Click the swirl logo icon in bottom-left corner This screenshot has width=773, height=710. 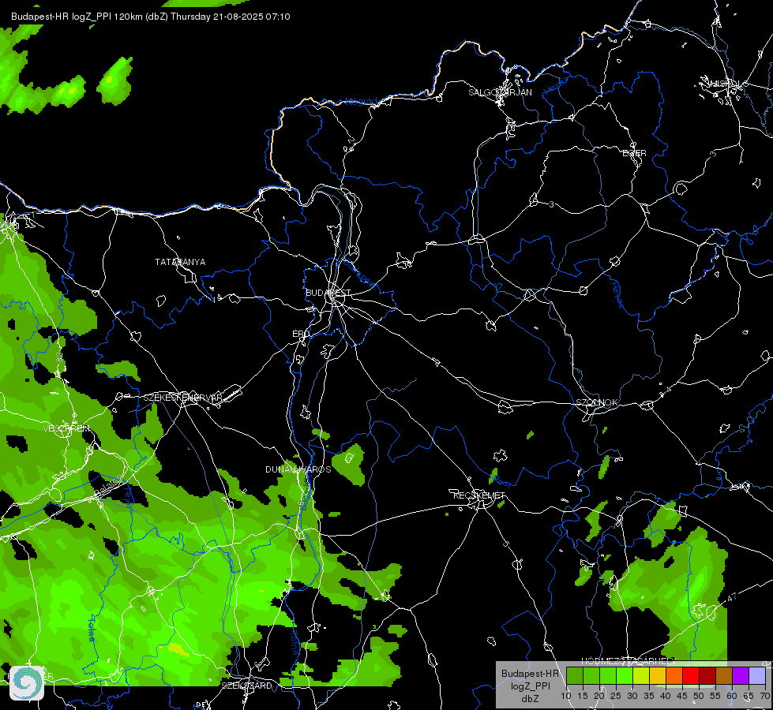27,683
